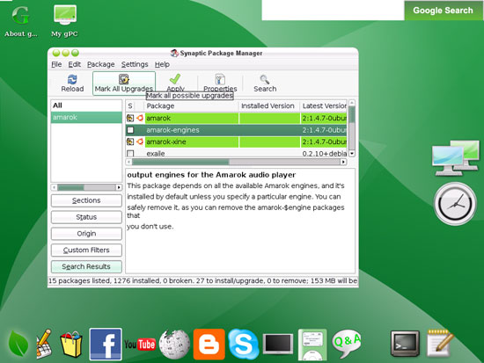The image size is (484, 363).
Task: Open the Package menu
Action: [101, 64]
